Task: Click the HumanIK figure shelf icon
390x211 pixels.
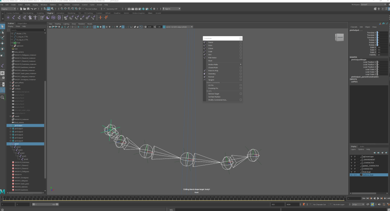Action: click(x=35, y=18)
